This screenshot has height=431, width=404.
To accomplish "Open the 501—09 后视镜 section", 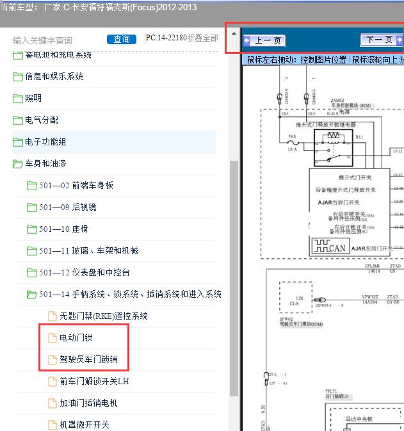I will 68,207.
